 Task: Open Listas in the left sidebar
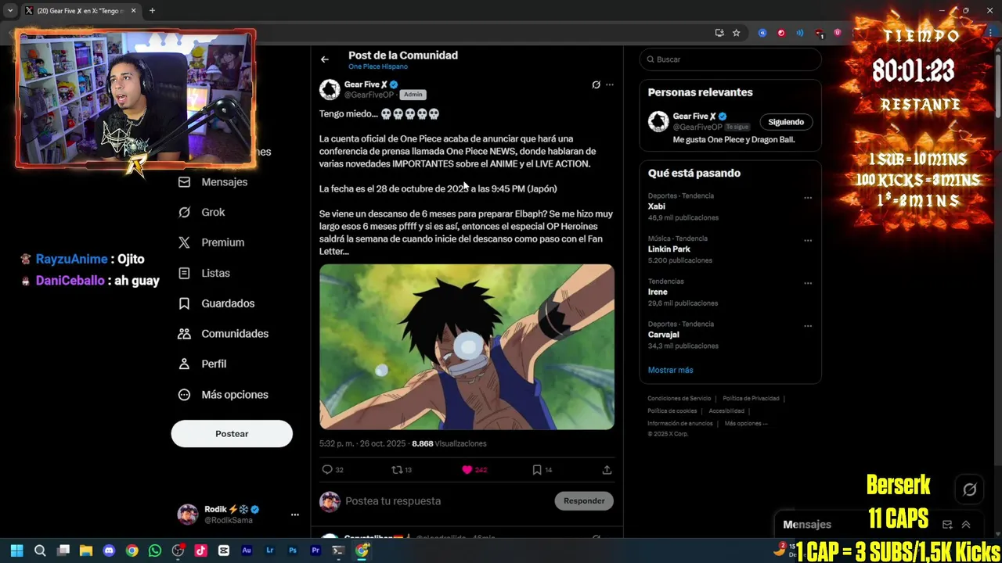[204, 273]
